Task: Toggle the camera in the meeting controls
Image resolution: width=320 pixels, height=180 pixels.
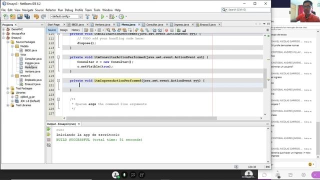Action: point(133,175)
